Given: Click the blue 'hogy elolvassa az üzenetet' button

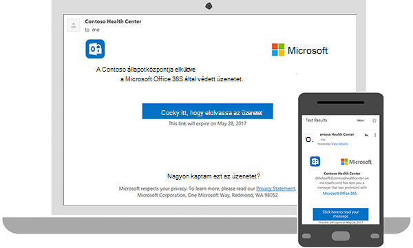Looking at the screenshot, I should (208, 111).
